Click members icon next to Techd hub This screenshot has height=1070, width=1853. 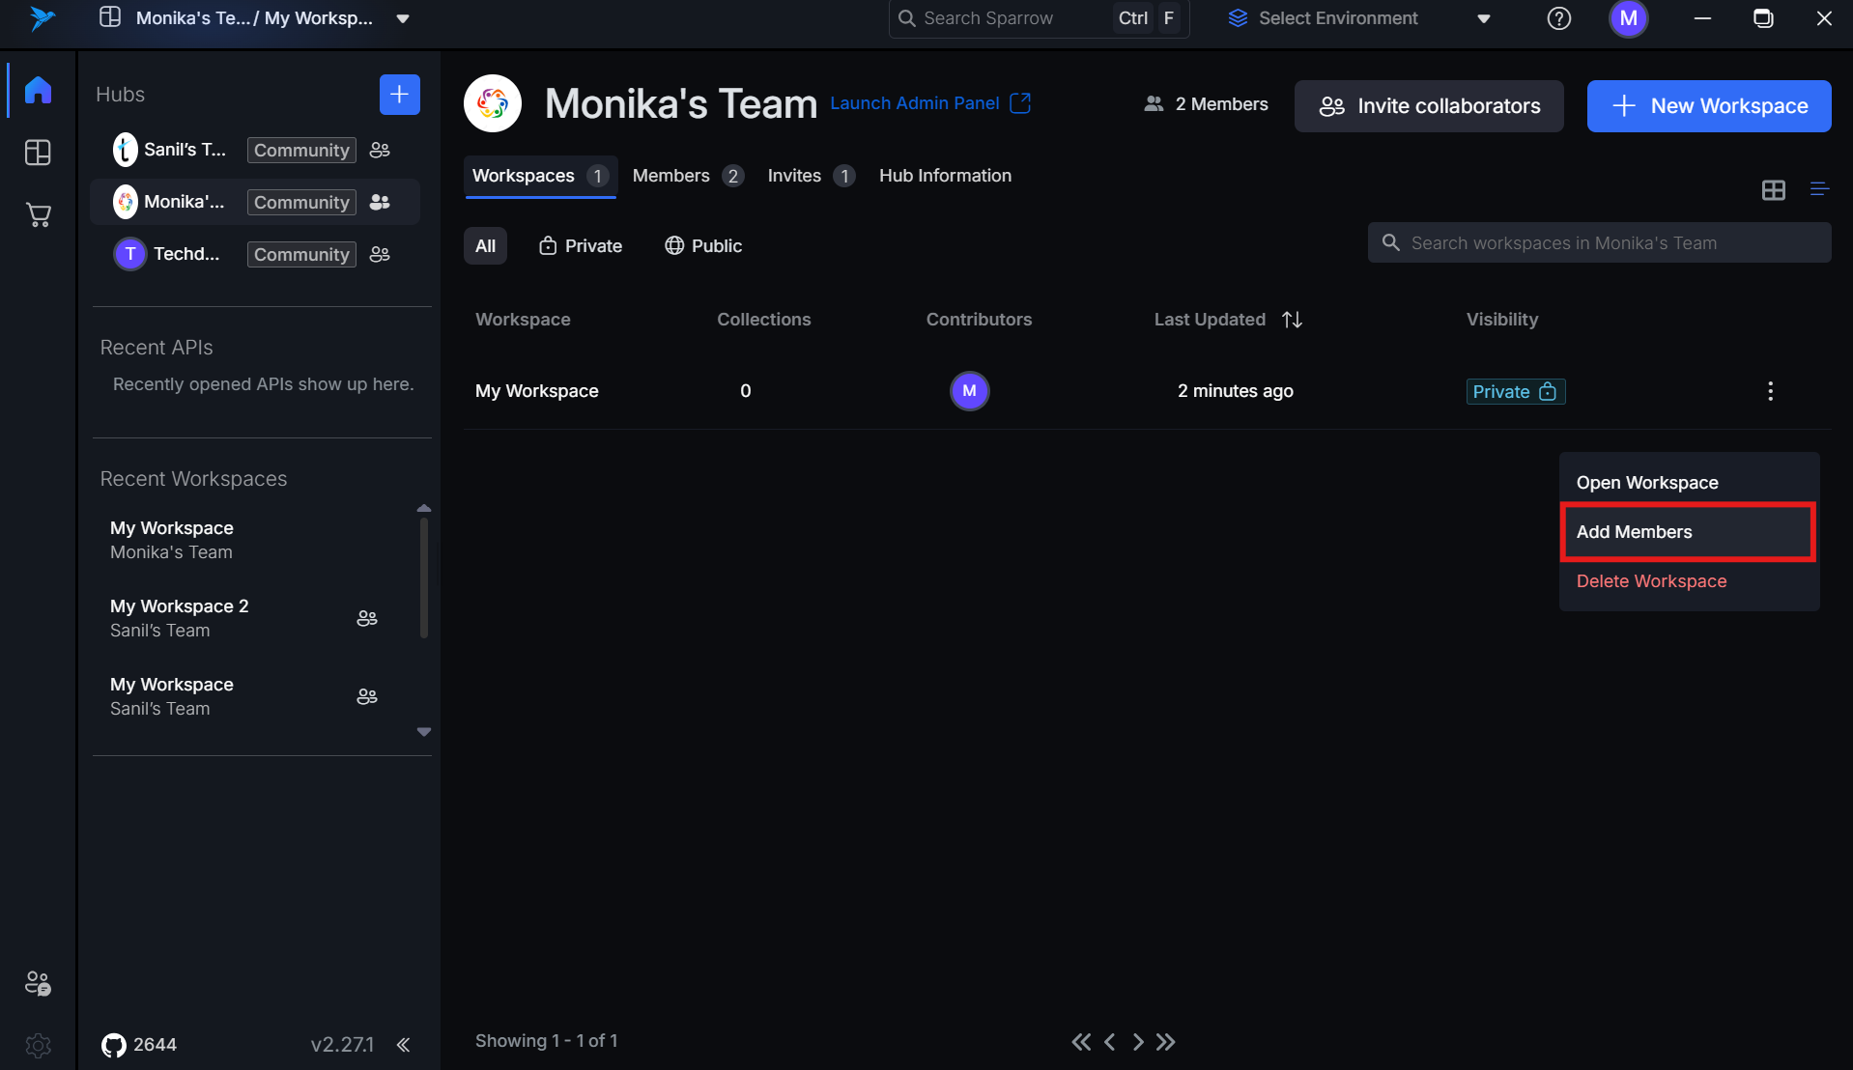380,254
